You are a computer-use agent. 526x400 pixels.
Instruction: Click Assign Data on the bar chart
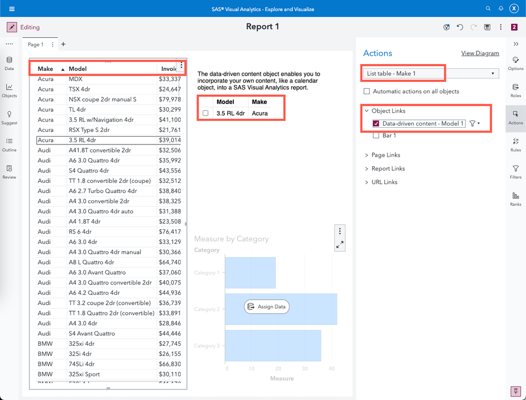267,306
